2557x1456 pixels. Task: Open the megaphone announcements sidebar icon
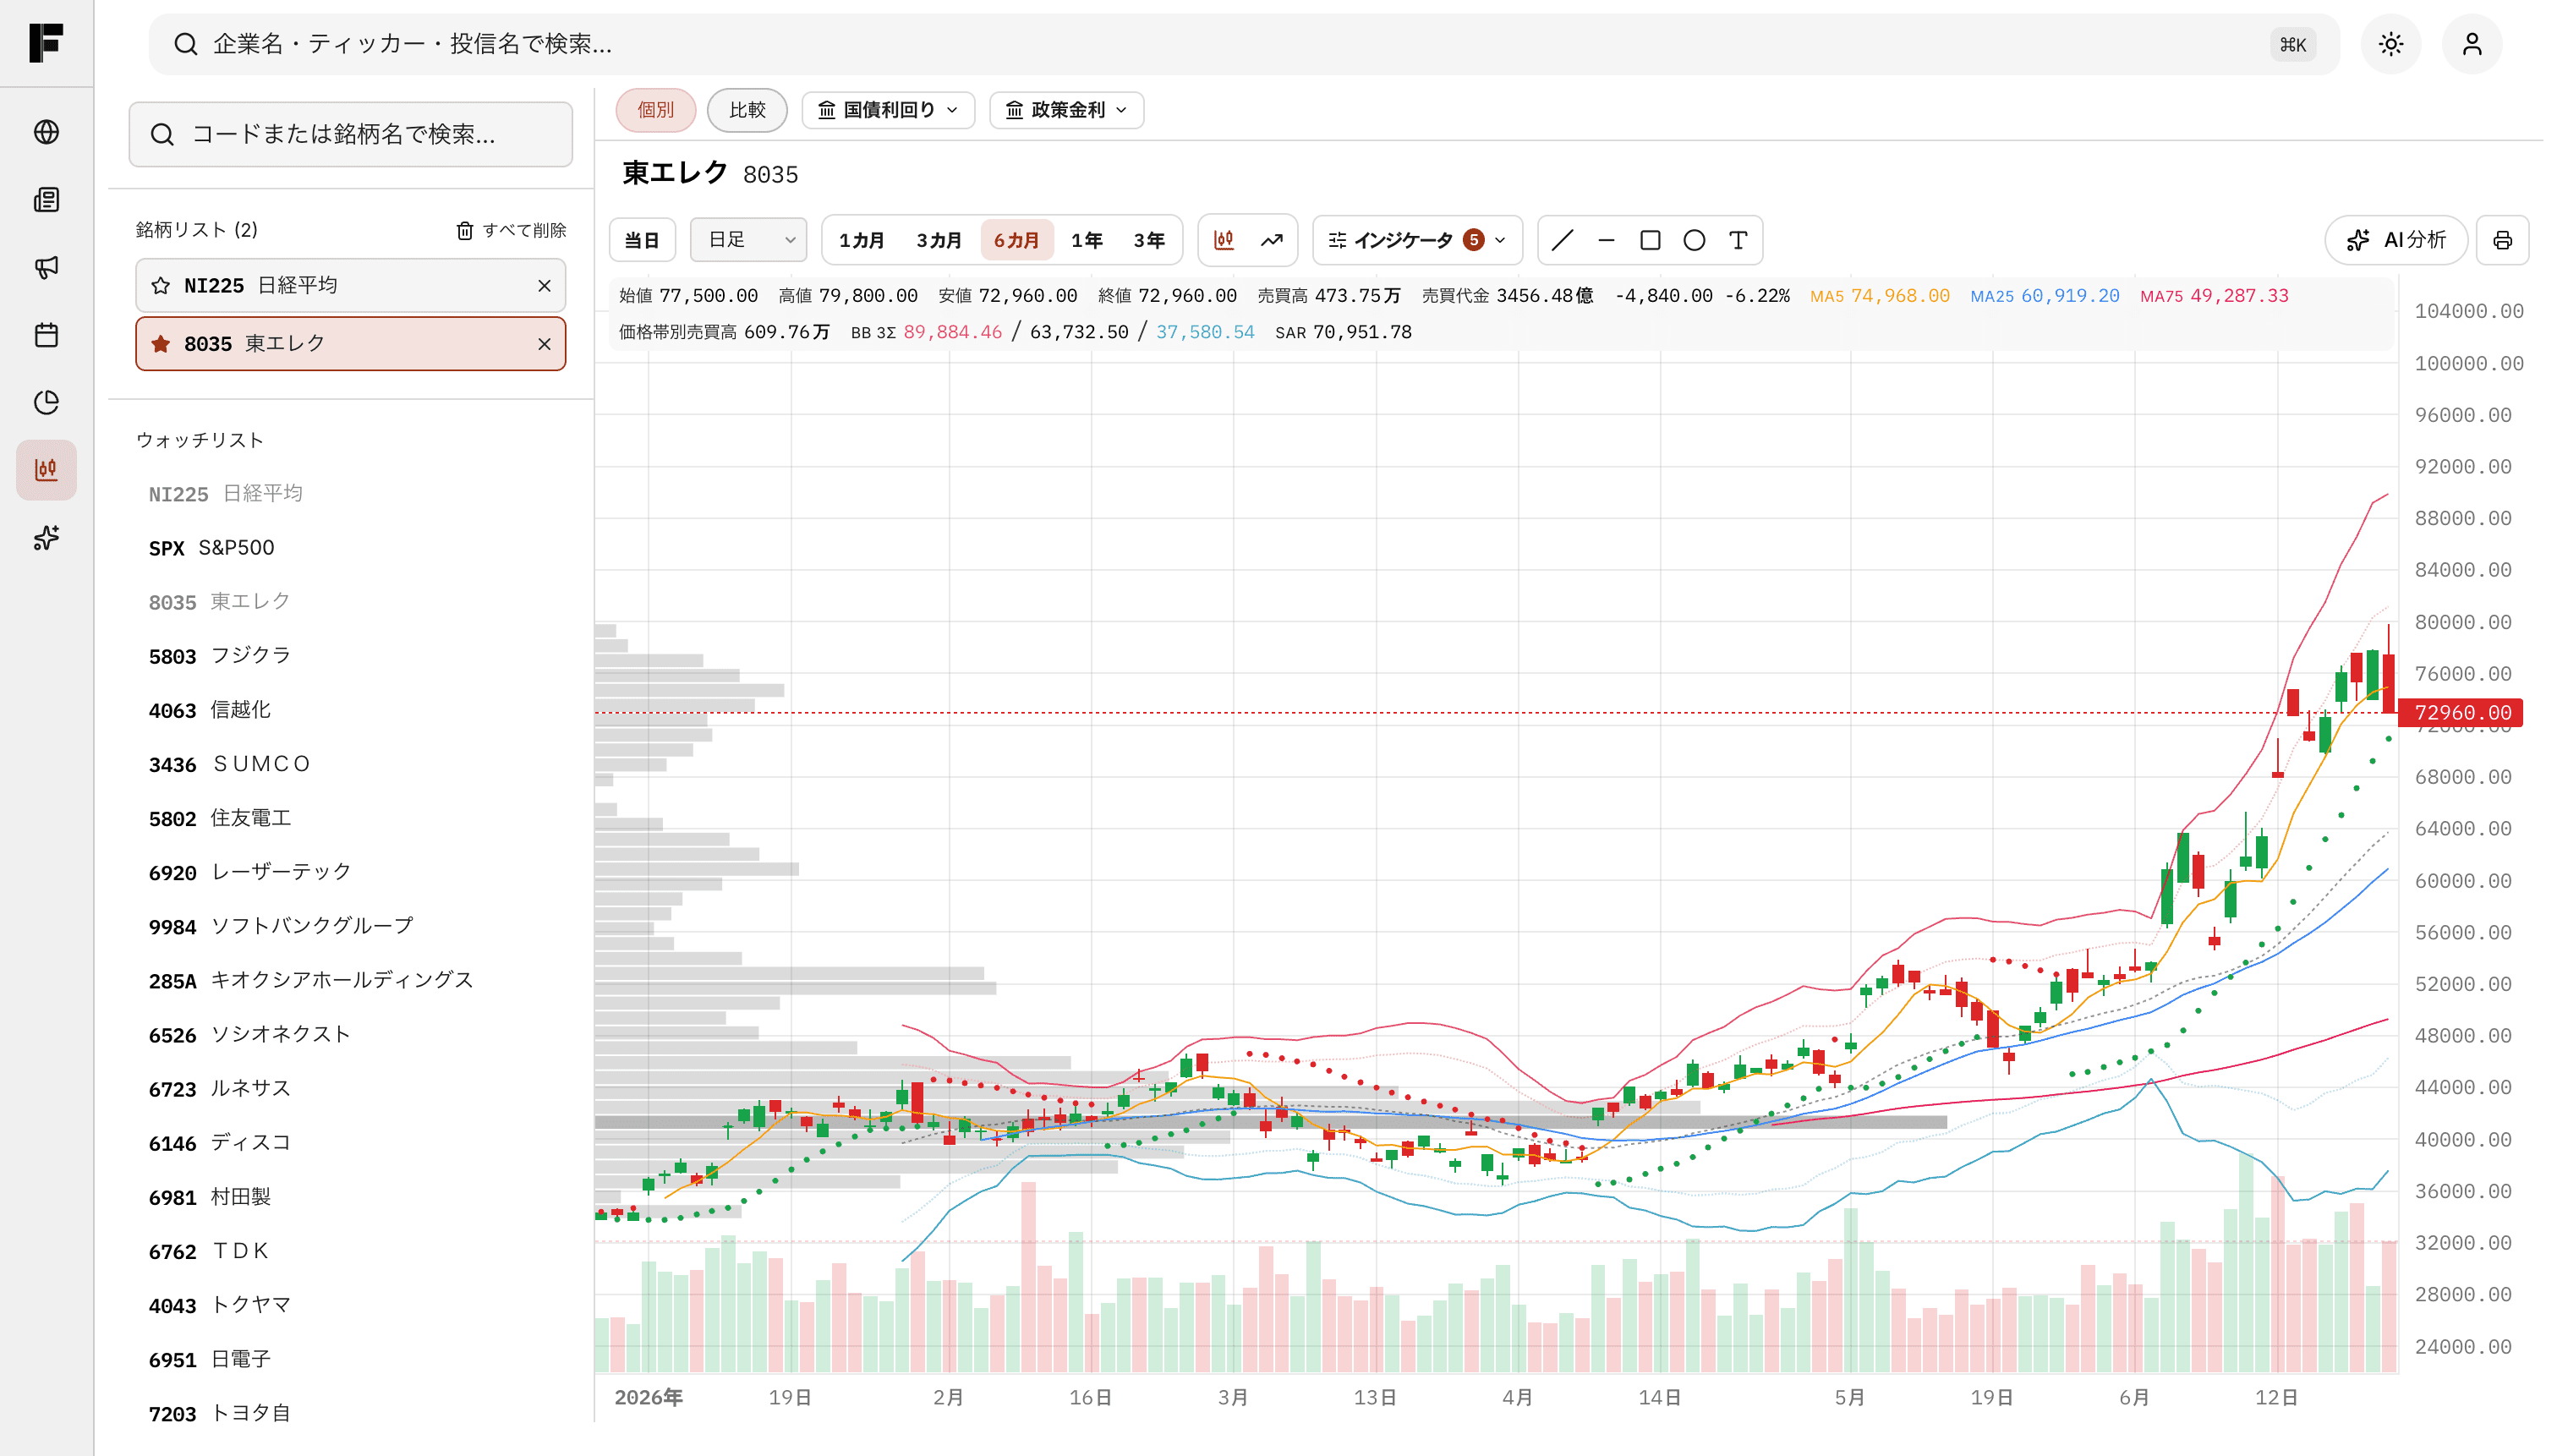point(46,267)
